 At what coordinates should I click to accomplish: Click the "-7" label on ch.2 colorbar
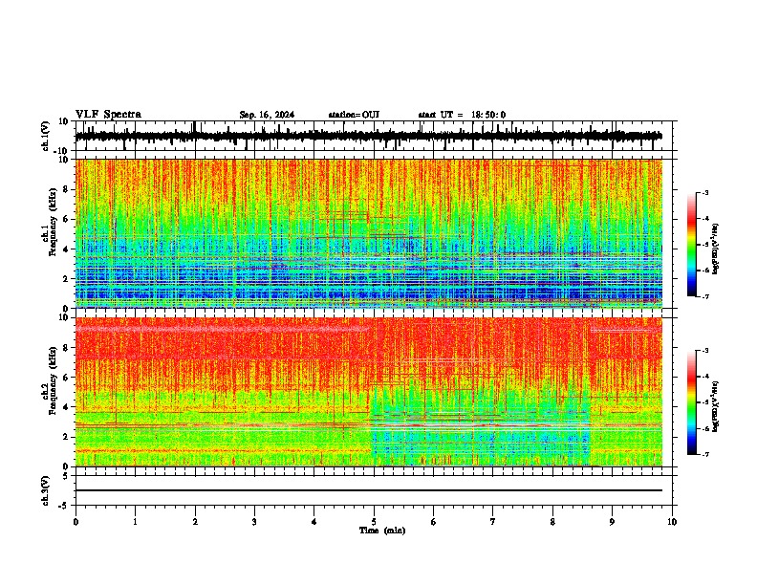click(x=705, y=454)
